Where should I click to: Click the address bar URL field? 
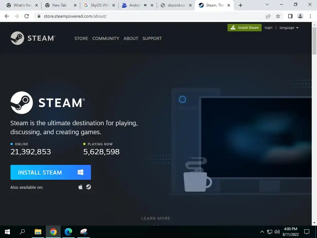(150, 16)
